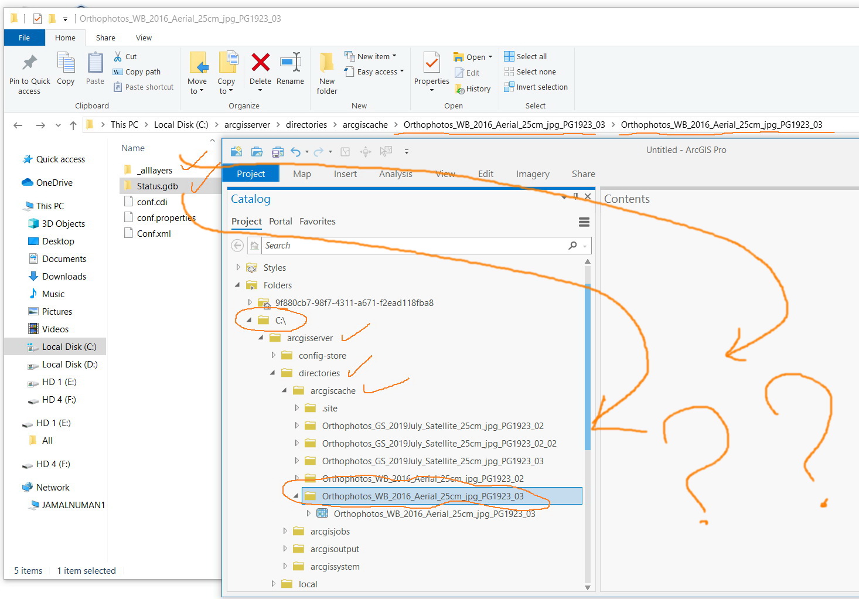Viewport: 859px width, 599px height.
Task: Select the conf.cdi file in Explorer
Action: coord(152,202)
